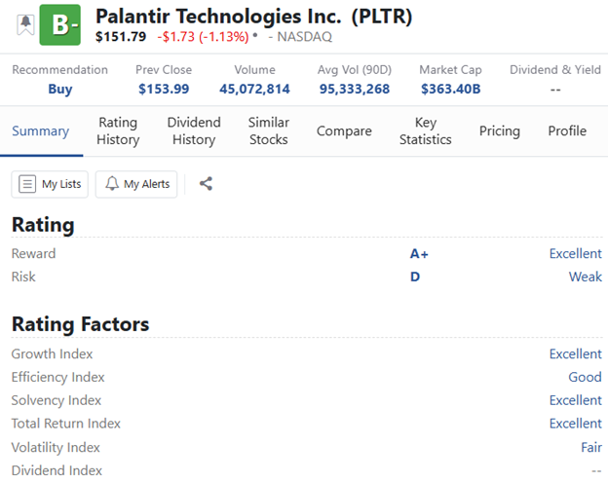Click the Volatility Index label
Image resolution: width=608 pixels, height=482 pixels.
pyautogui.click(x=56, y=448)
